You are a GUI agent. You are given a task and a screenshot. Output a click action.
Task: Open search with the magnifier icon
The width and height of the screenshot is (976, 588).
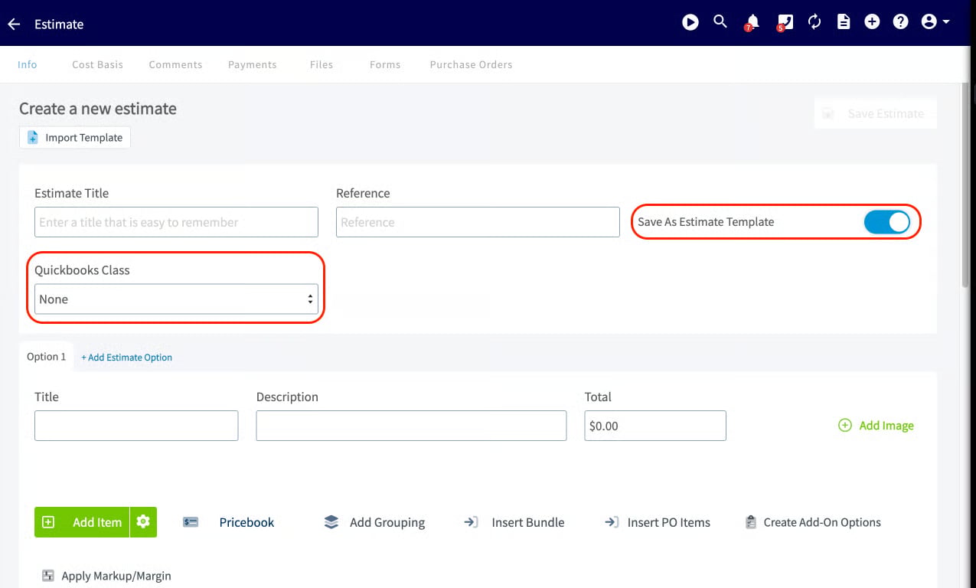[720, 21]
